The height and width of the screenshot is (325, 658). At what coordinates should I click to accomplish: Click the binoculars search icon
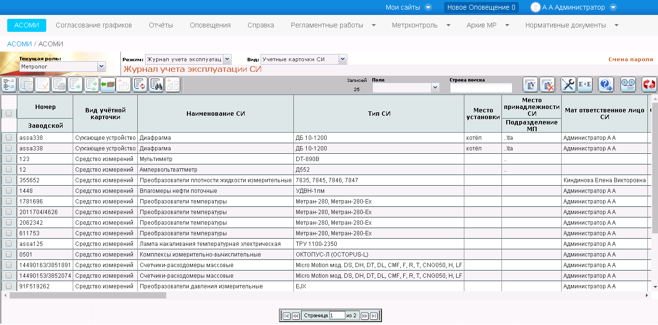pos(156,85)
